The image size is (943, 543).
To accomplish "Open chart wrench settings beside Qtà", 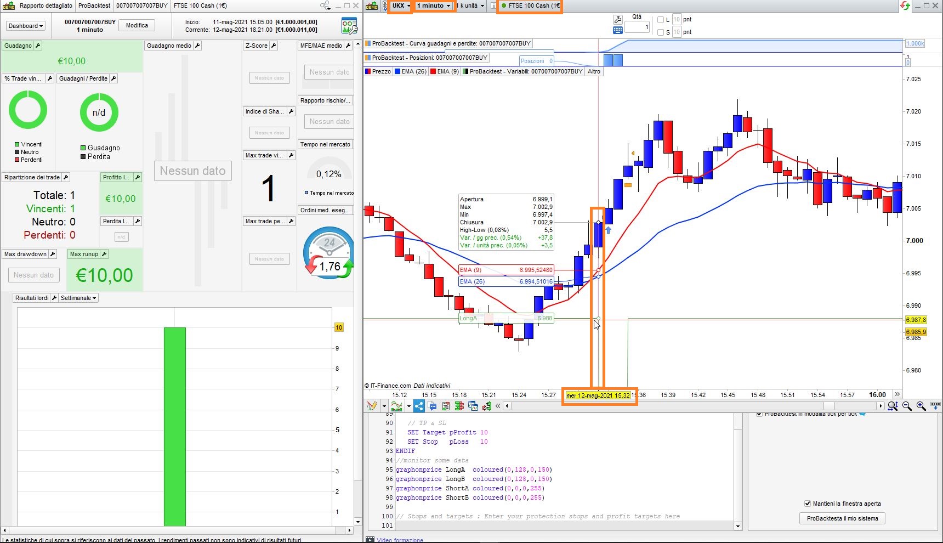I will point(618,20).
